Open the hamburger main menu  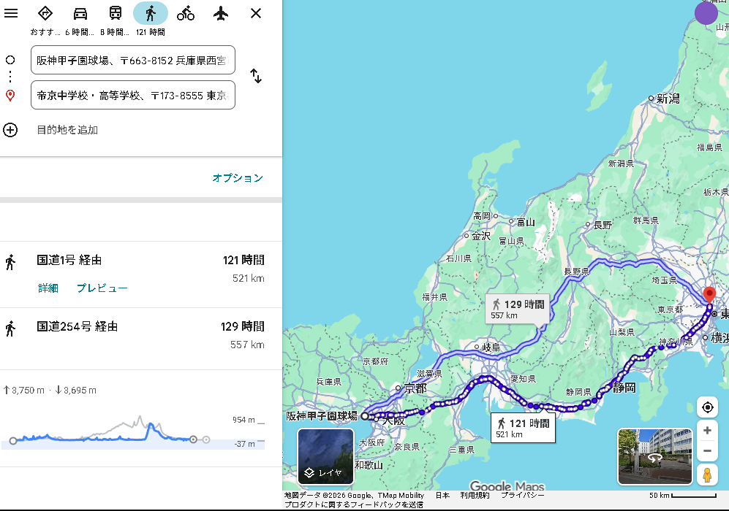11,13
